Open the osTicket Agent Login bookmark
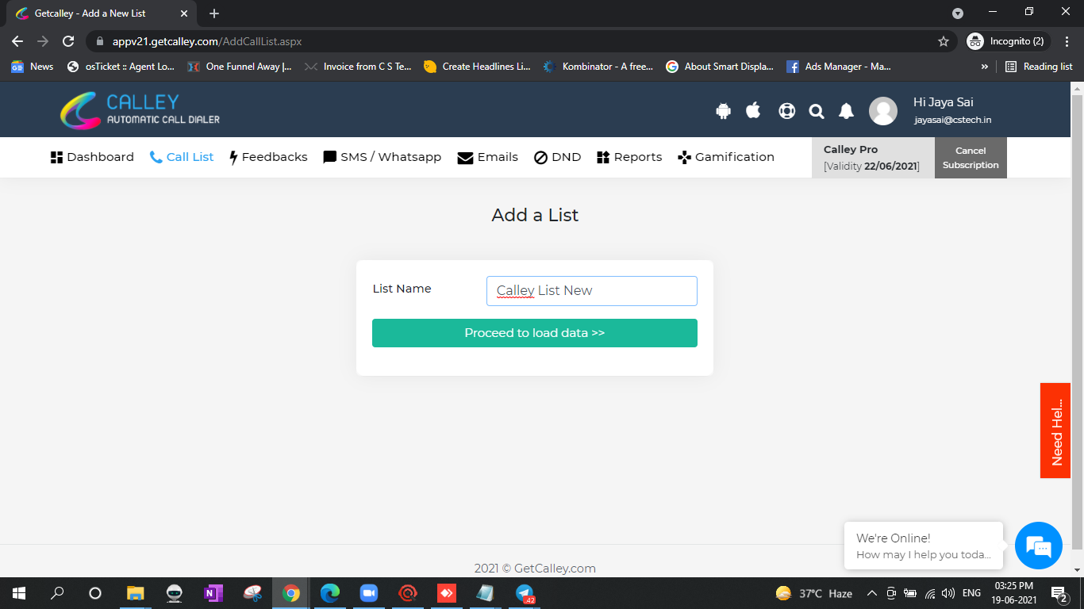 121,67
